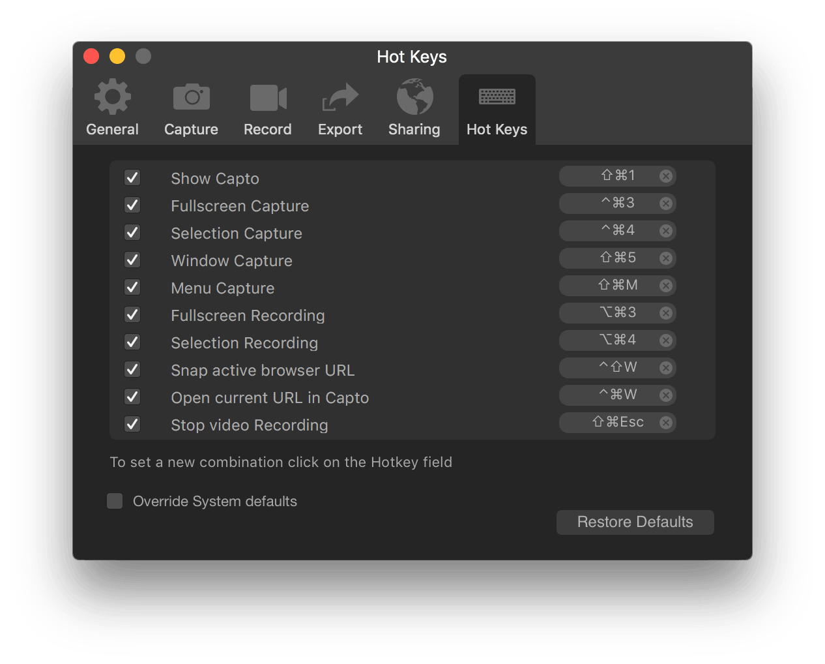Viewport: 825px width, 664px height.
Task: Uncheck the Show Capto checkbox
Action: [132, 177]
